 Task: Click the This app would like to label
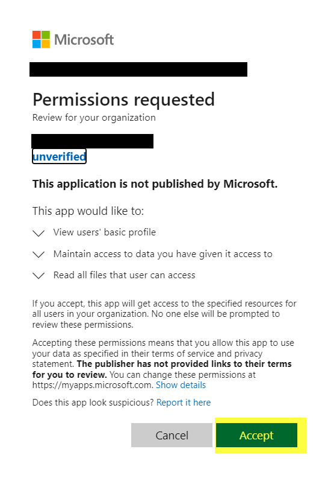[88, 211]
